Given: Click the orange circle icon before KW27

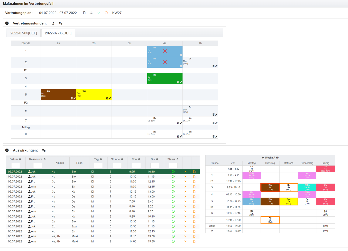Looking at the screenshot, I should [x=106, y=13].
